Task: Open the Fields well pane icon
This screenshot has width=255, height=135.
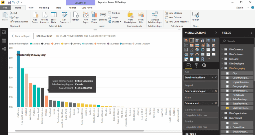Action: click(188, 65)
